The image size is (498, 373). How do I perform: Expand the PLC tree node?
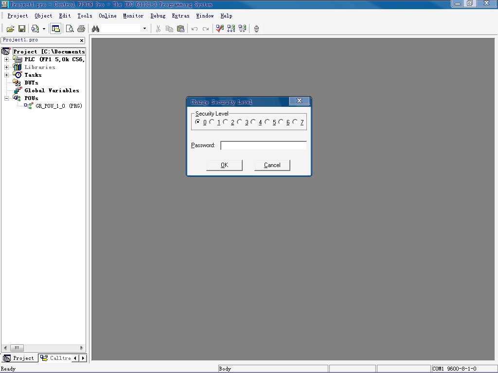tap(6, 60)
